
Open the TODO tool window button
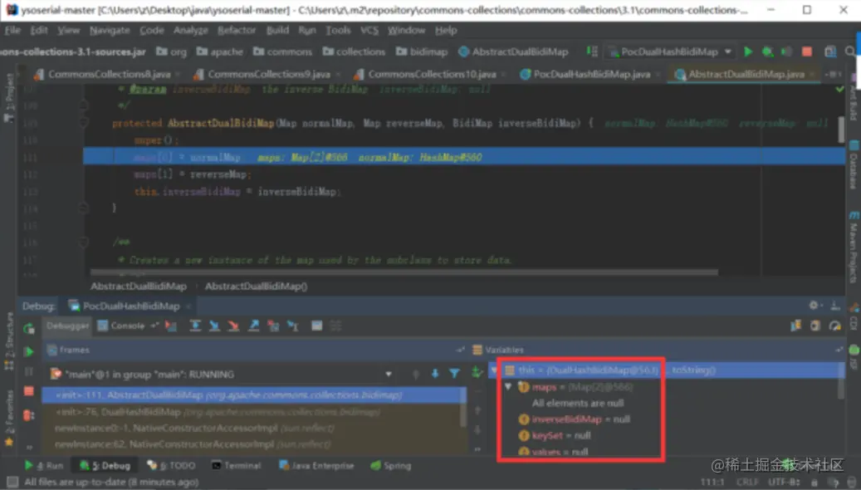171,465
